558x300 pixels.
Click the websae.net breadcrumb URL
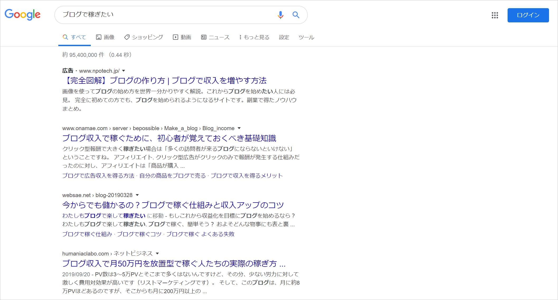[x=97, y=195]
